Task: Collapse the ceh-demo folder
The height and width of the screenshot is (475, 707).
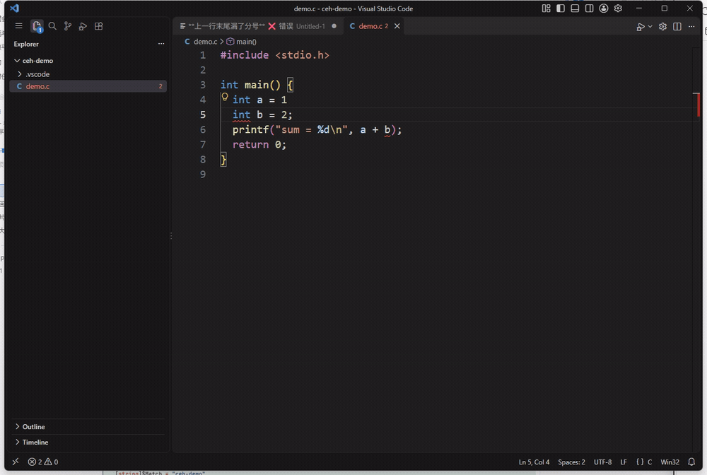Action: [x=88, y=60]
